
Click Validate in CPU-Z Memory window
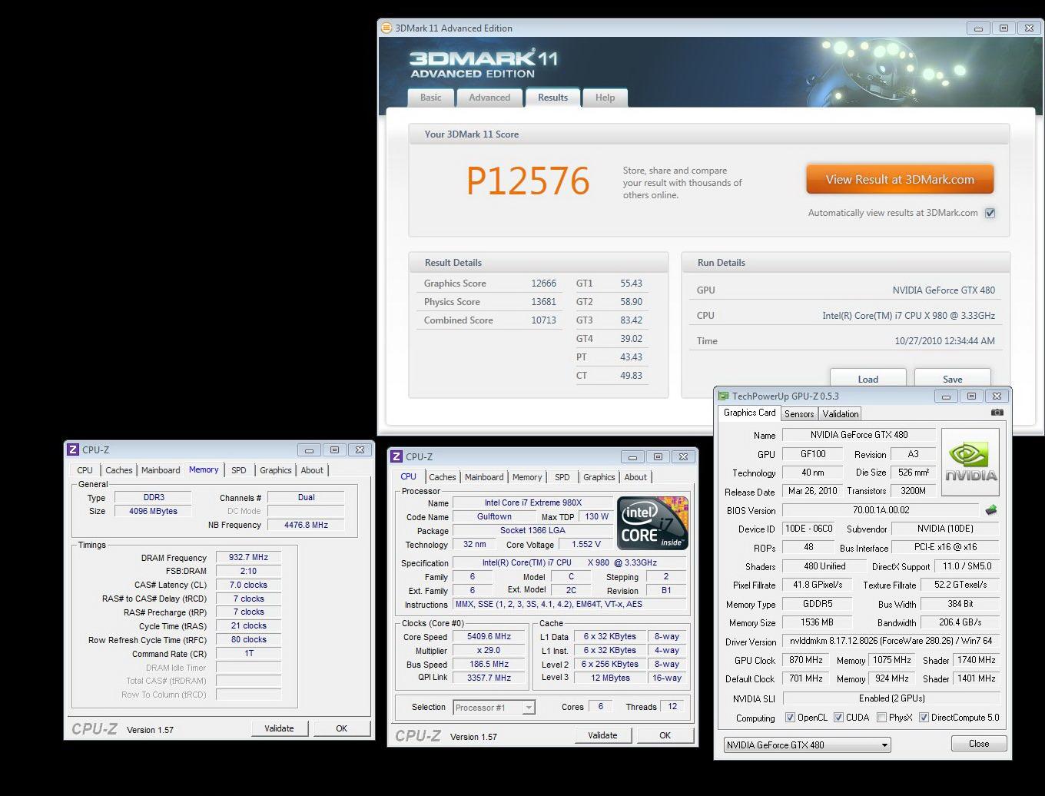tap(279, 728)
